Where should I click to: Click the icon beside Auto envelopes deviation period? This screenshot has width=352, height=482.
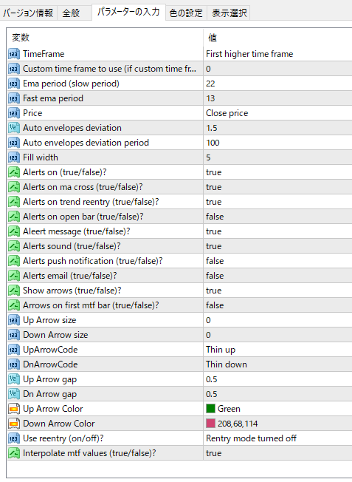click(x=14, y=143)
